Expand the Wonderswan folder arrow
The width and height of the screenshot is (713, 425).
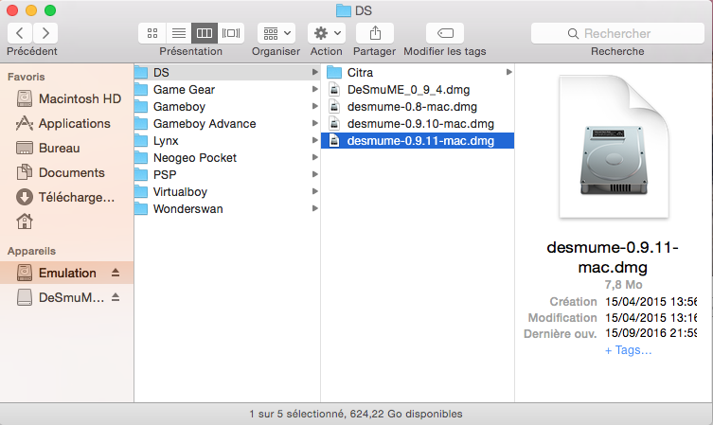(314, 208)
